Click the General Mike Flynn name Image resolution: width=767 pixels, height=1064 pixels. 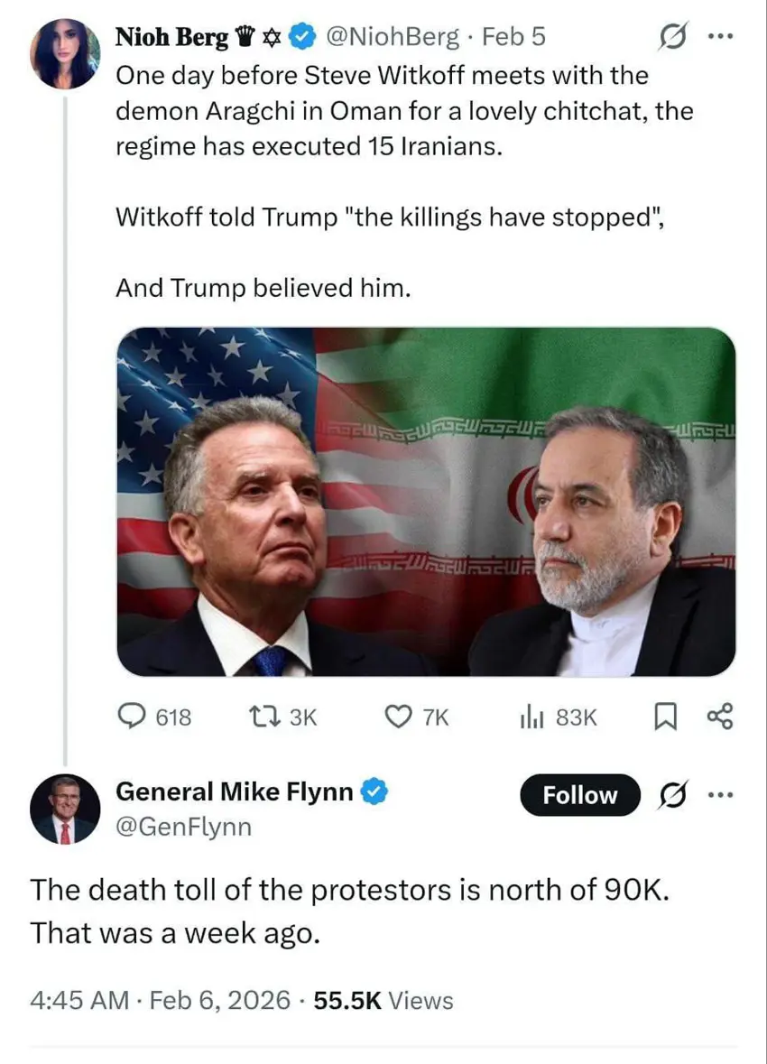(x=235, y=791)
